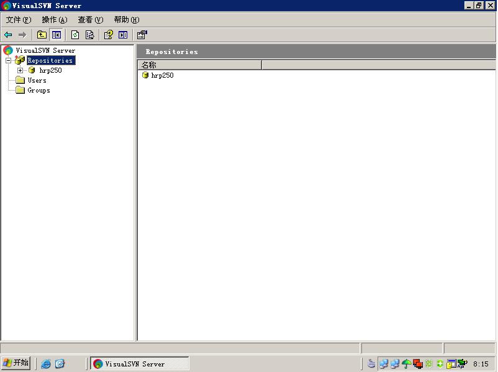Click the Users folder icon
The width and height of the screenshot is (498, 372).
pos(20,80)
